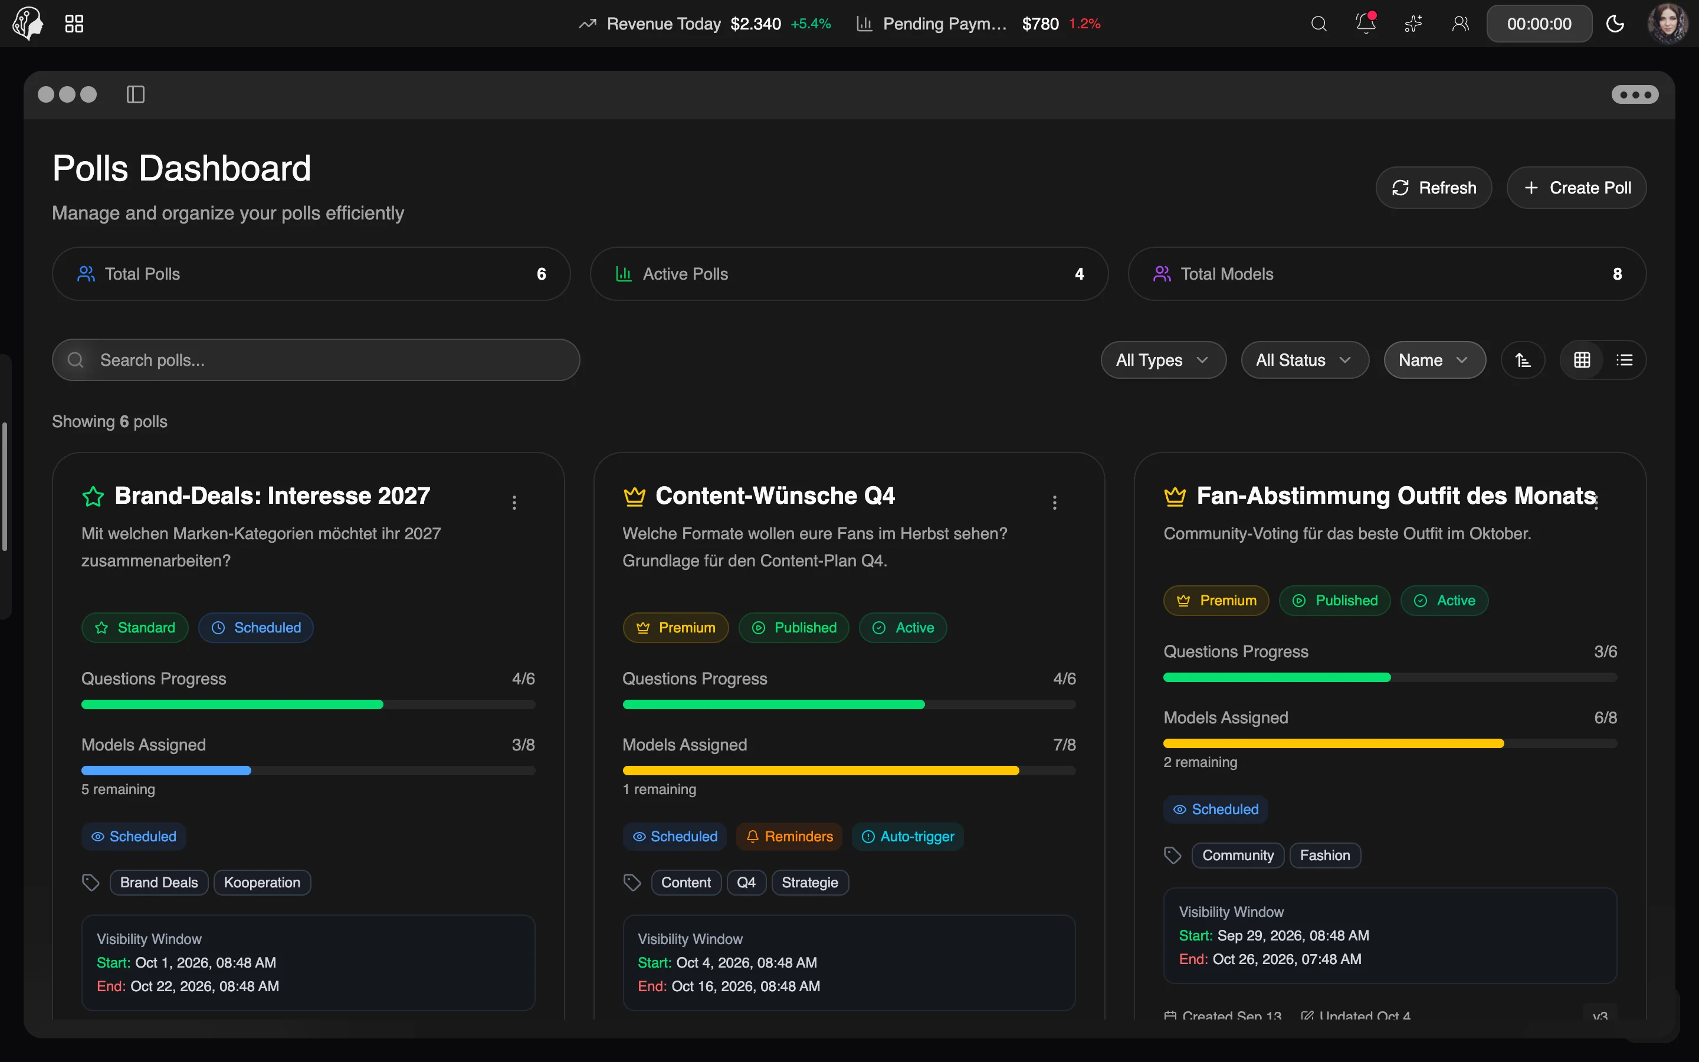The height and width of the screenshot is (1062, 1699).
Task: Toggle the sidebar panel icon
Action: point(136,94)
